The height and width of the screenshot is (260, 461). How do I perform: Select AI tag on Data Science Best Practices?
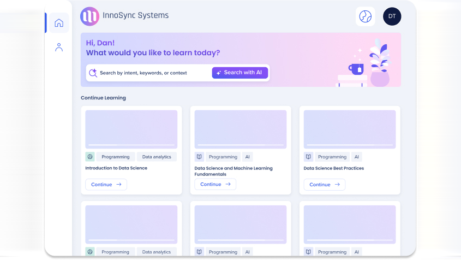click(x=357, y=157)
